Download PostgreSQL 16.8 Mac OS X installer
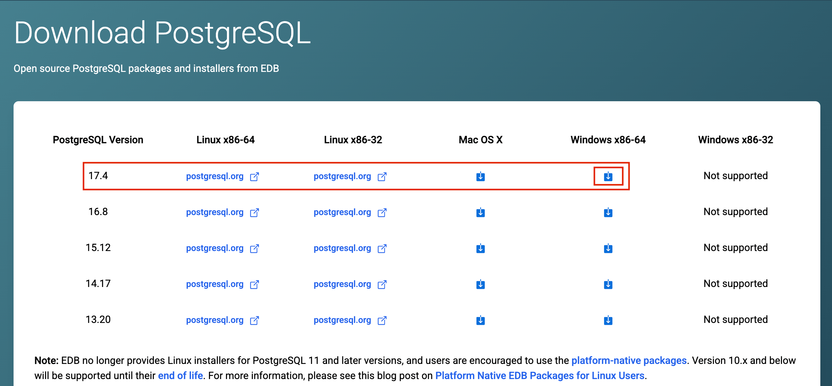The image size is (832, 386). (480, 213)
